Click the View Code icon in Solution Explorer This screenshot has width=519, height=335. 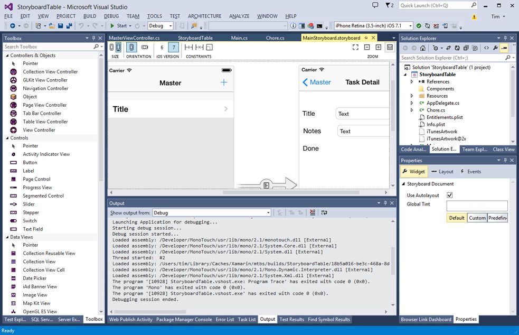click(x=486, y=48)
